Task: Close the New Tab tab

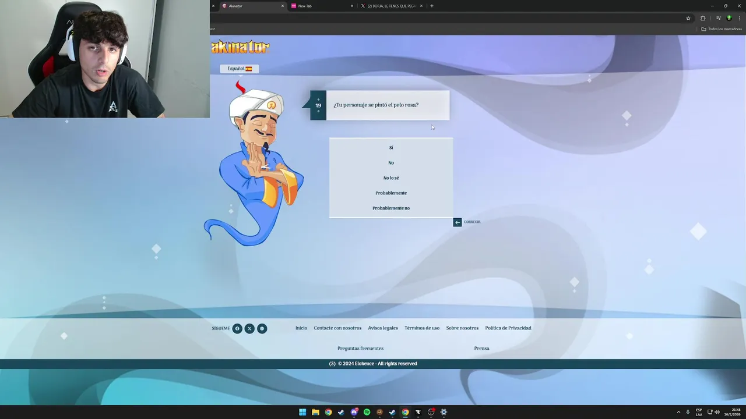Action: 352,6
